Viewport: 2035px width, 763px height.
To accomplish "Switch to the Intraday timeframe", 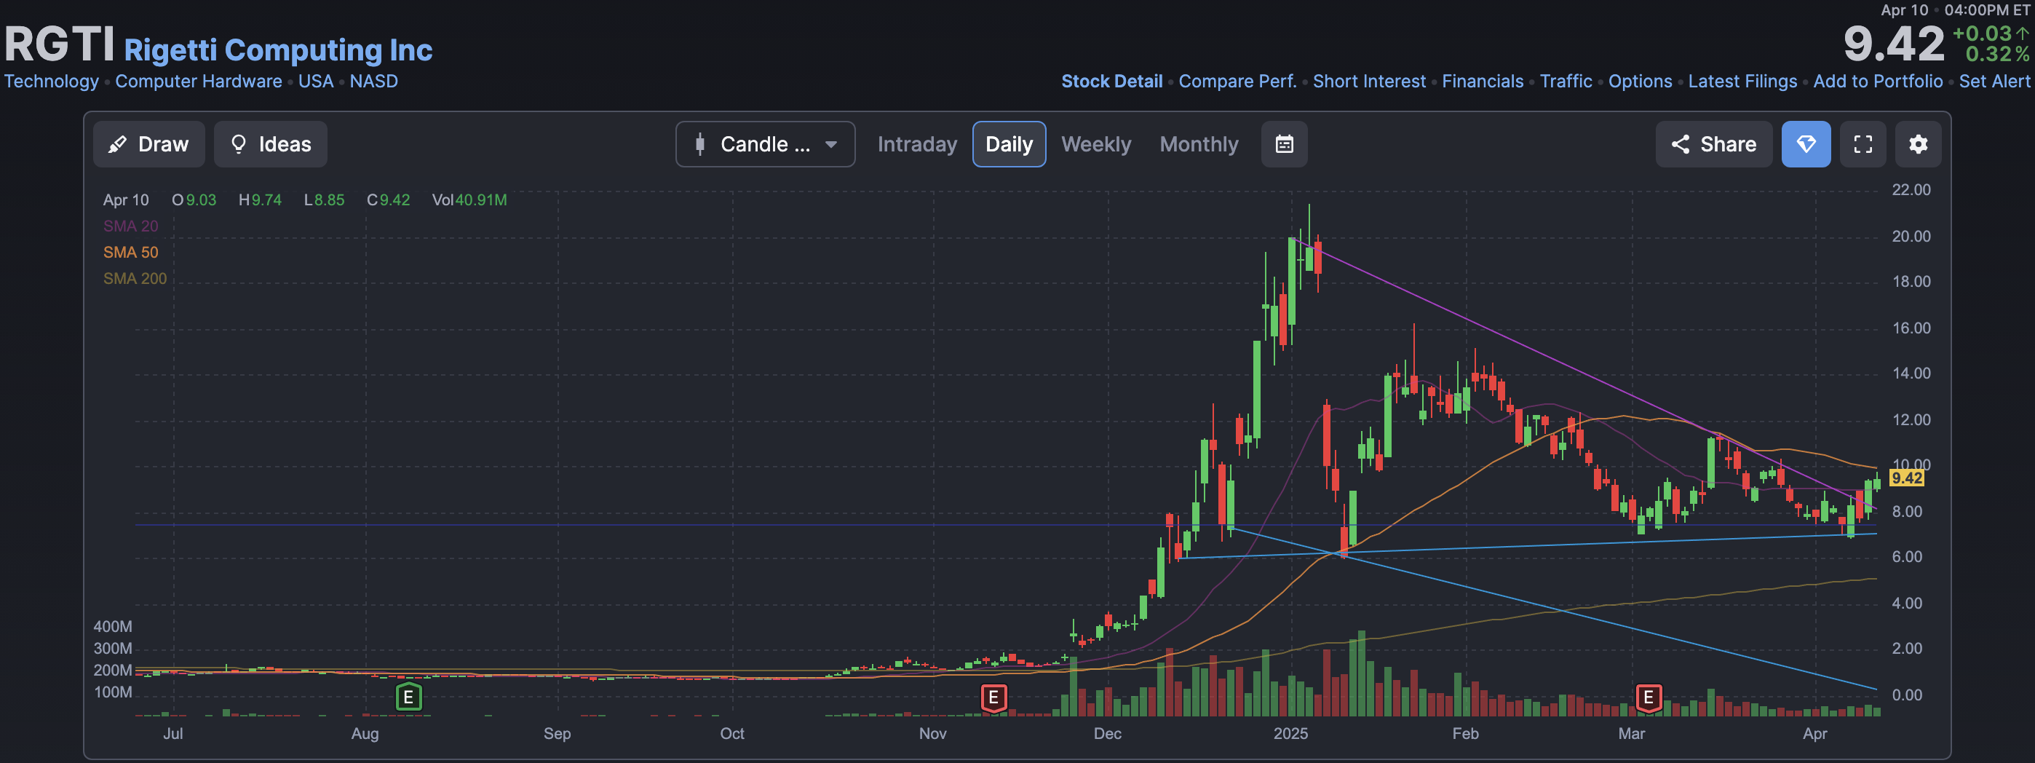I will 916,145.
